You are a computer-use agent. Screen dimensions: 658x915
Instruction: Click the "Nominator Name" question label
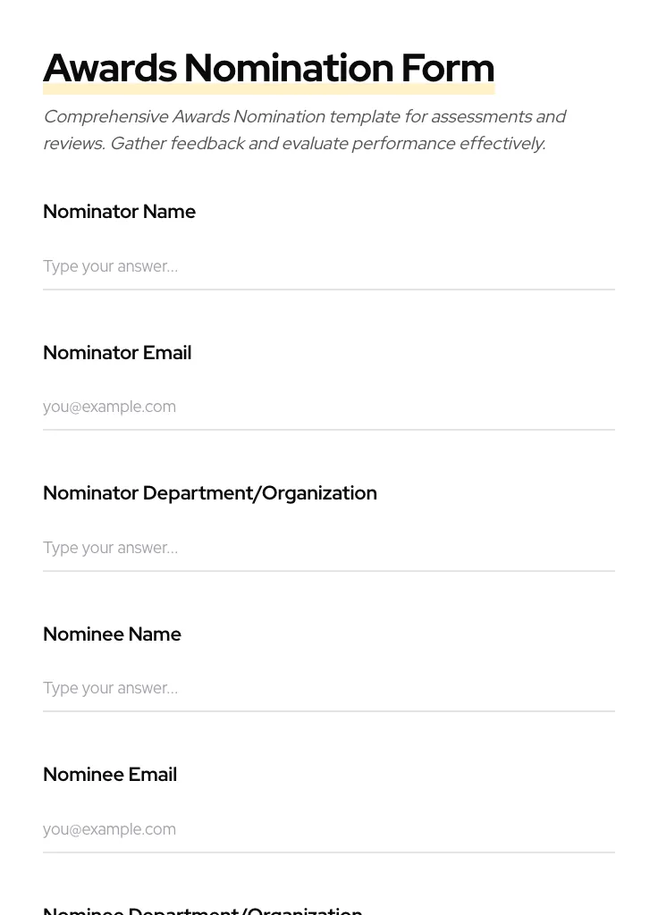point(119,212)
